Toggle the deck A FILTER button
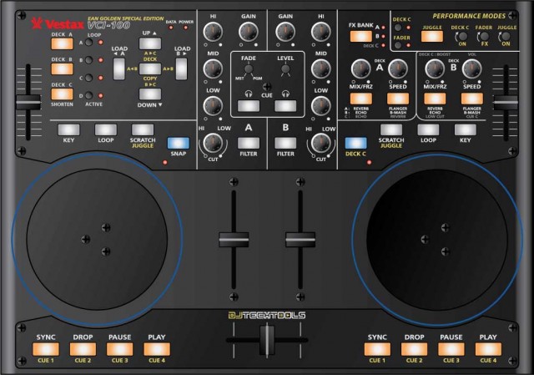The width and height of the screenshot is (534, 375). coord(249,143)
